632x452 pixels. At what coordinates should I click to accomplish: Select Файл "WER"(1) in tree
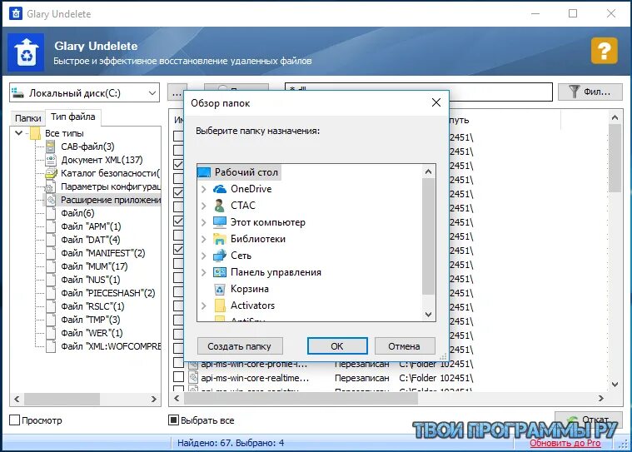[92, 333]
